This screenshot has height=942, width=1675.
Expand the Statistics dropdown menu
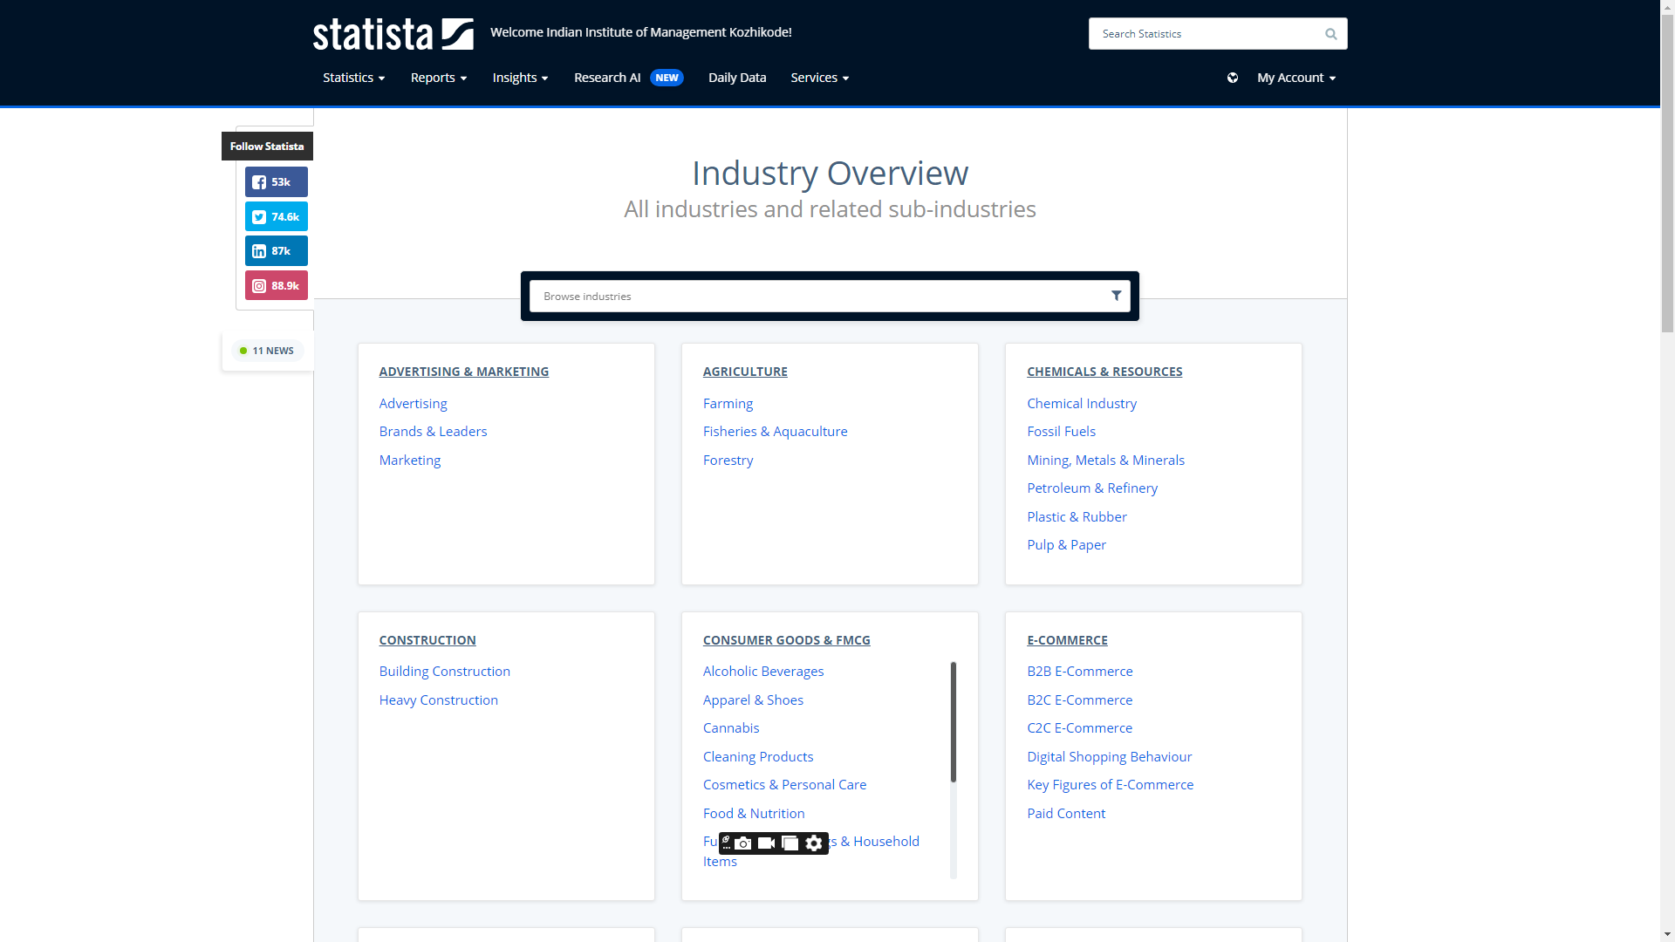pos(353,78)
